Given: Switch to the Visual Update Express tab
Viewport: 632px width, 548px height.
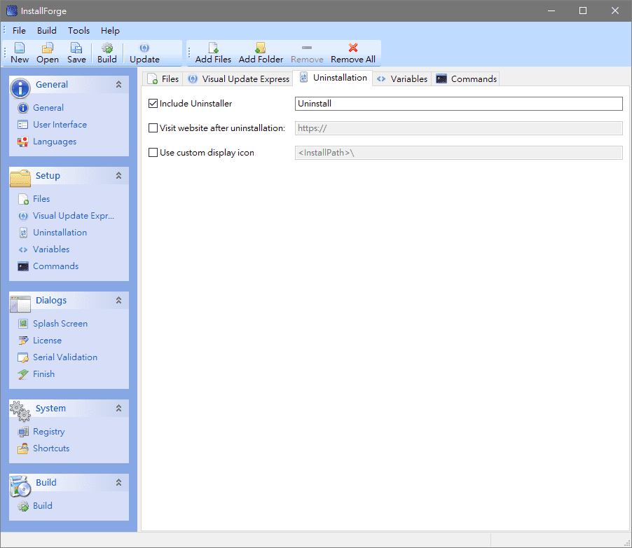Looking at the screenshot, I should click(239, 79).
